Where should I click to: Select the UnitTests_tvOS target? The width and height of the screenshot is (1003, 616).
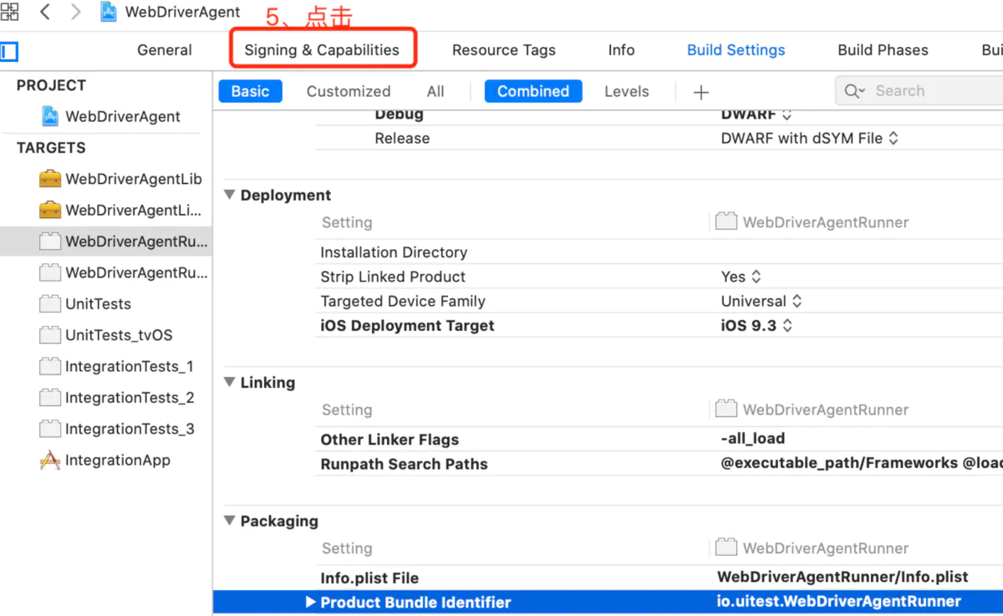pos(119,335)
